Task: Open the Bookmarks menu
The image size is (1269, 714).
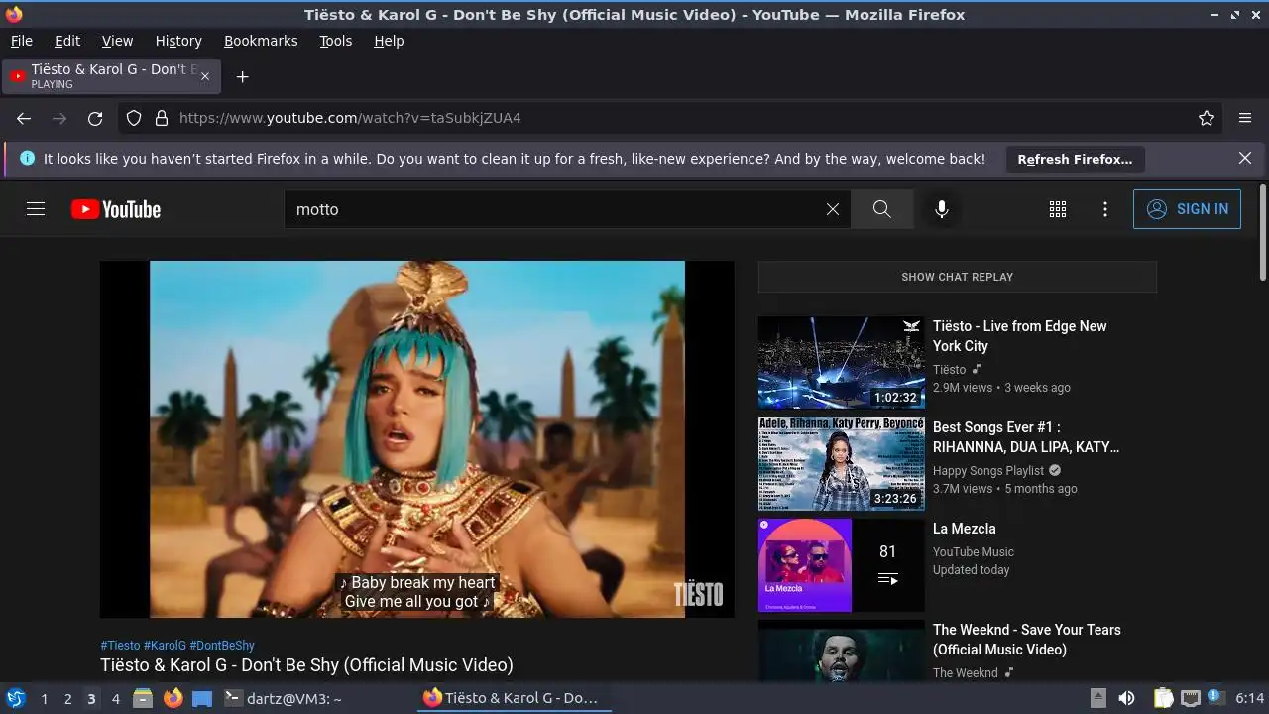Action: coord(261,41)
